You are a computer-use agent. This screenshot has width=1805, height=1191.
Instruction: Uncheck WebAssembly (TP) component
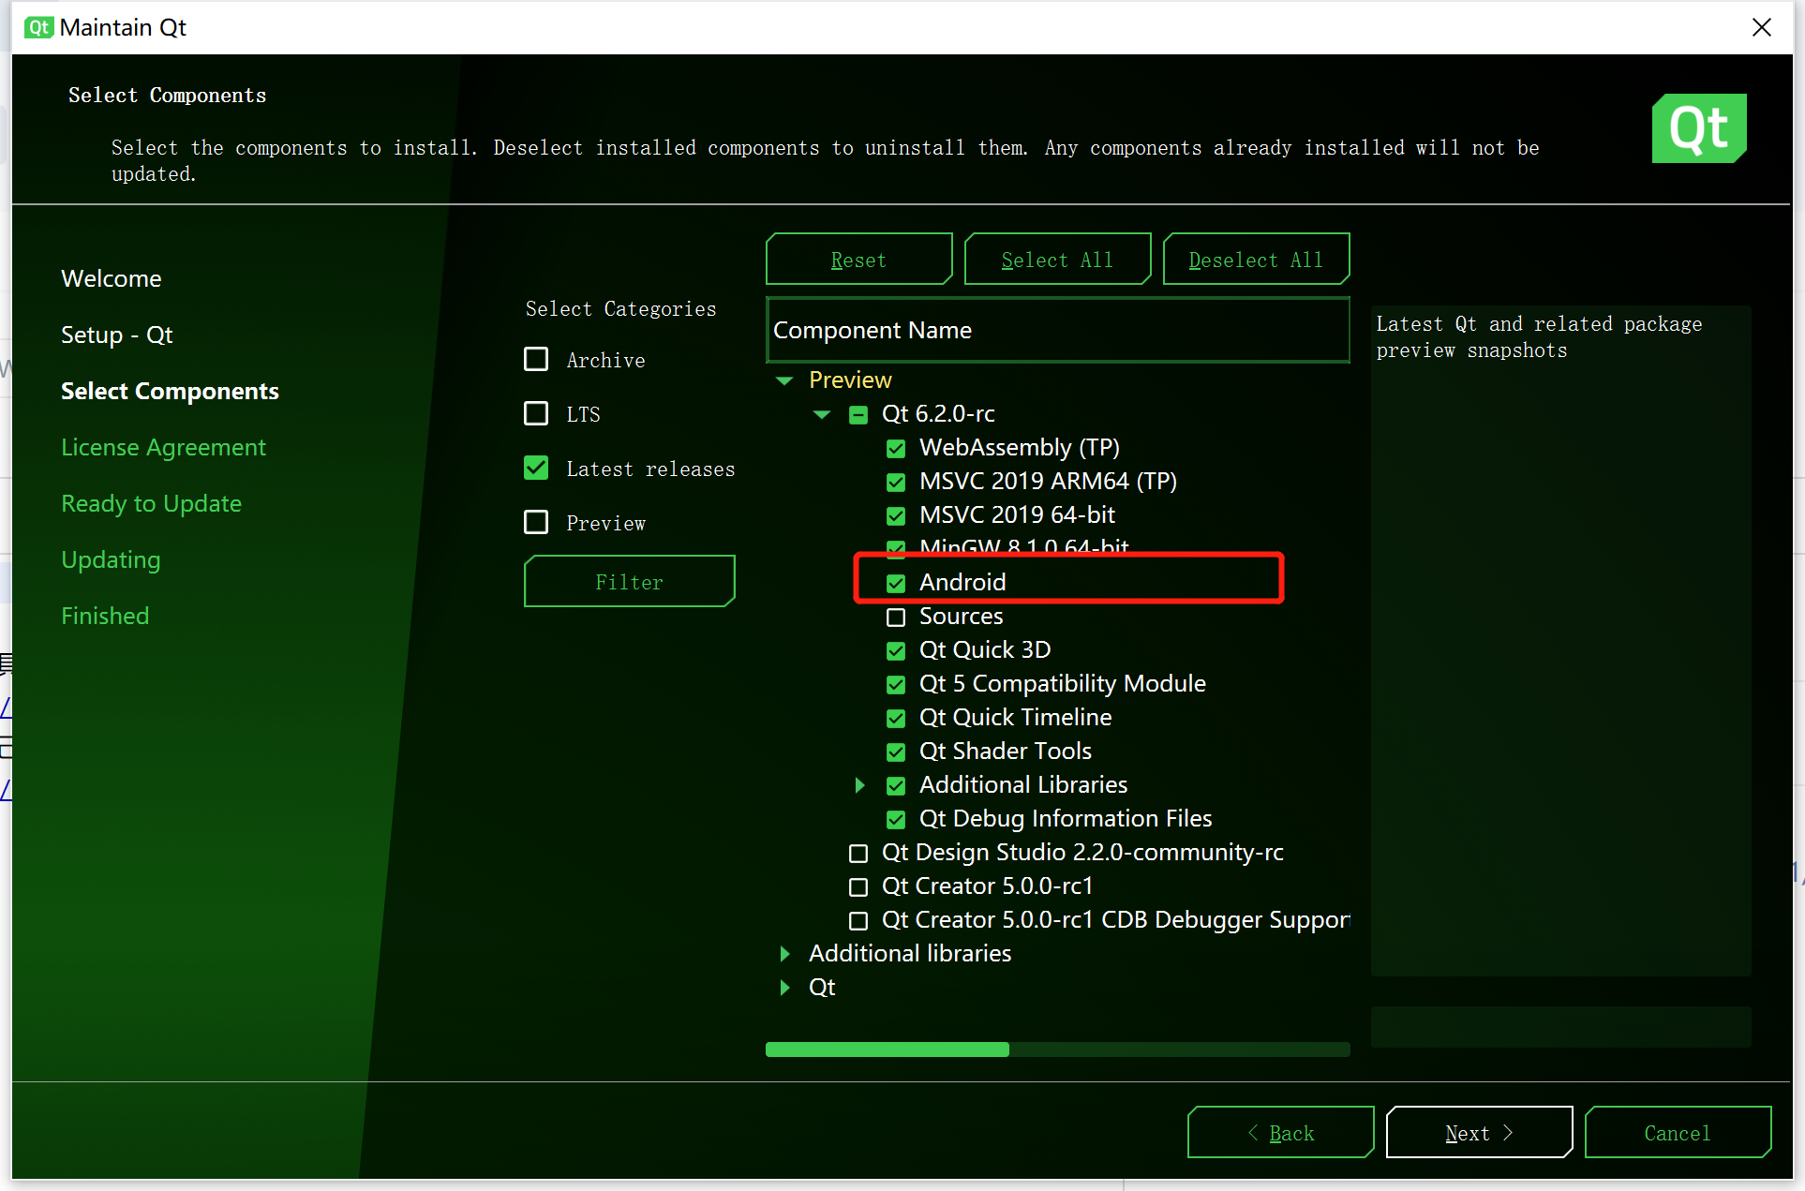click(896, 448)
